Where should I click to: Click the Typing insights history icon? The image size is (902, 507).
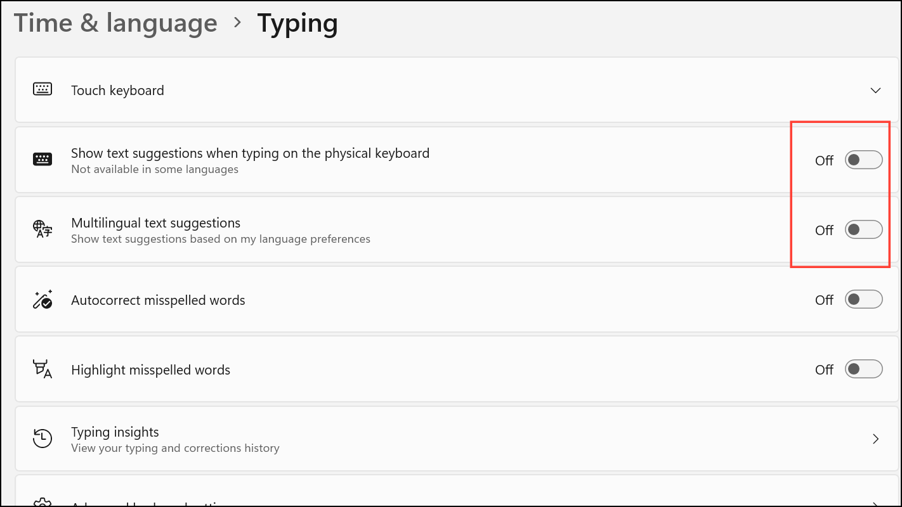(42, 439)
